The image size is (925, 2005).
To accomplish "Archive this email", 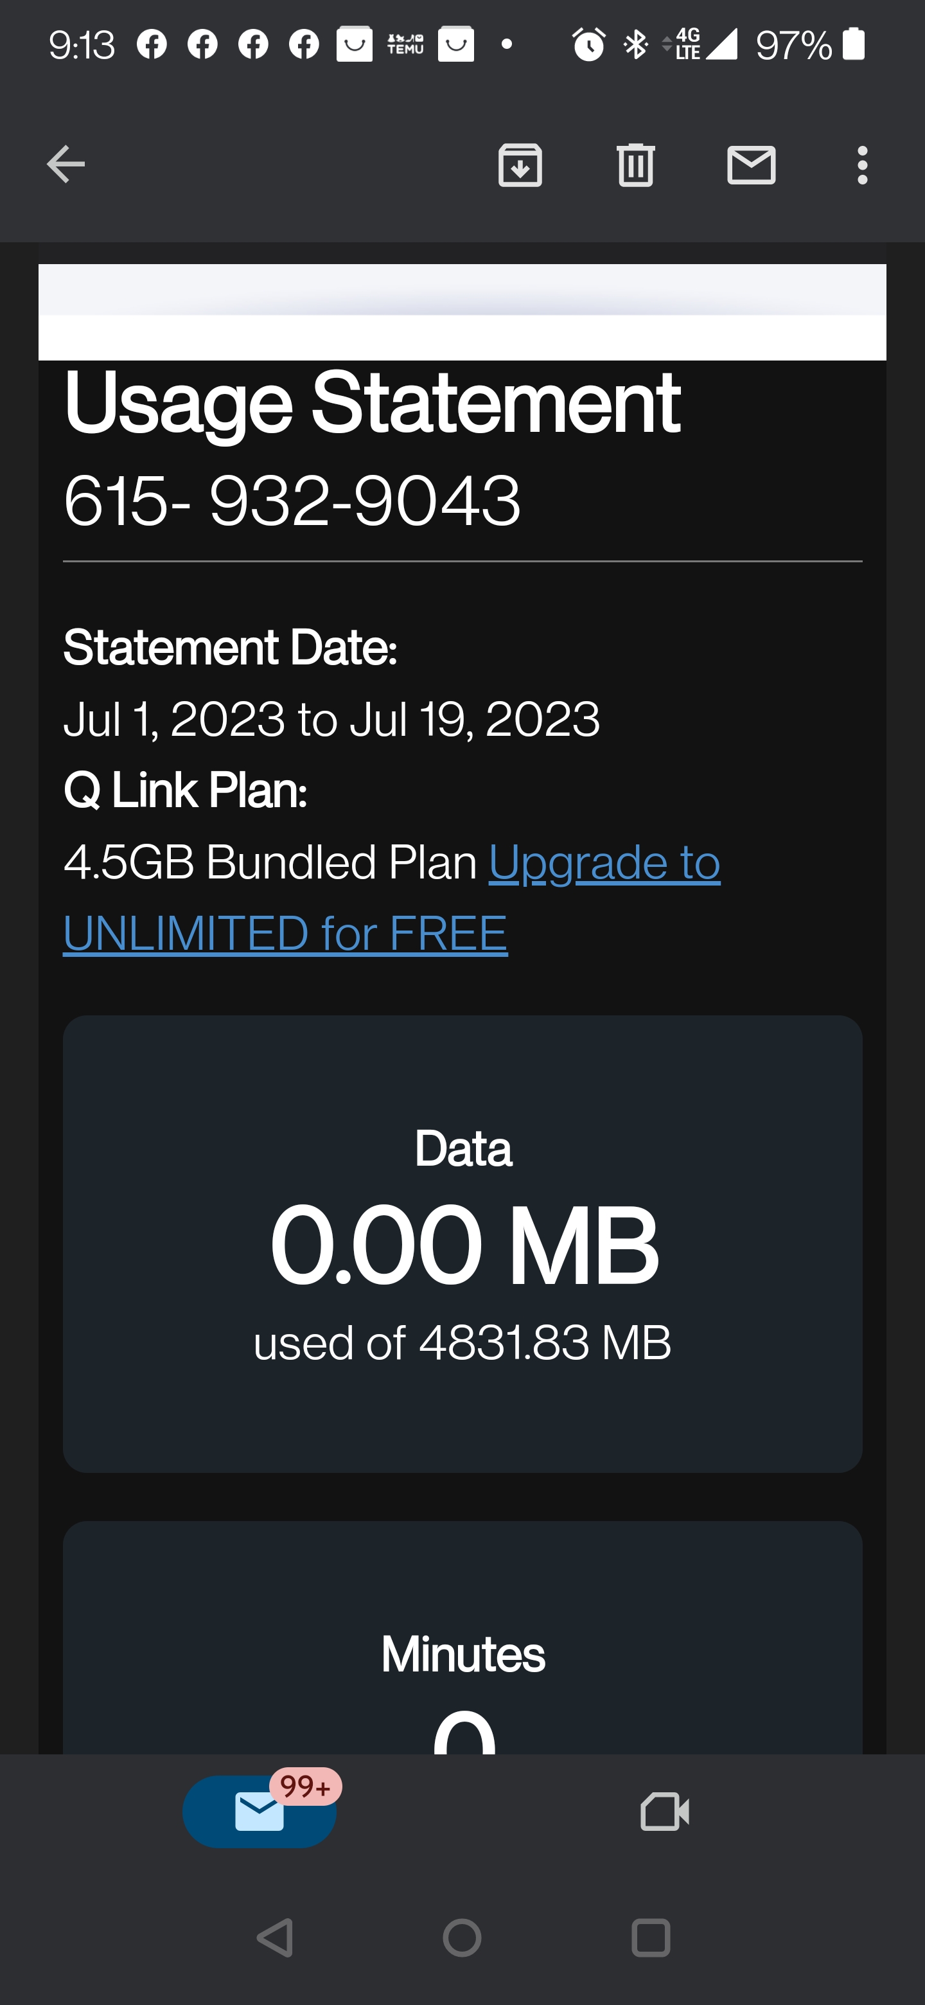I will pyautogui.click(x=520, y=165).
